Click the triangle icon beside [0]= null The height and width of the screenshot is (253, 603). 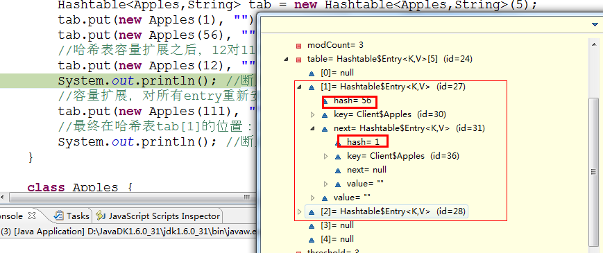[x=312, y=73]
